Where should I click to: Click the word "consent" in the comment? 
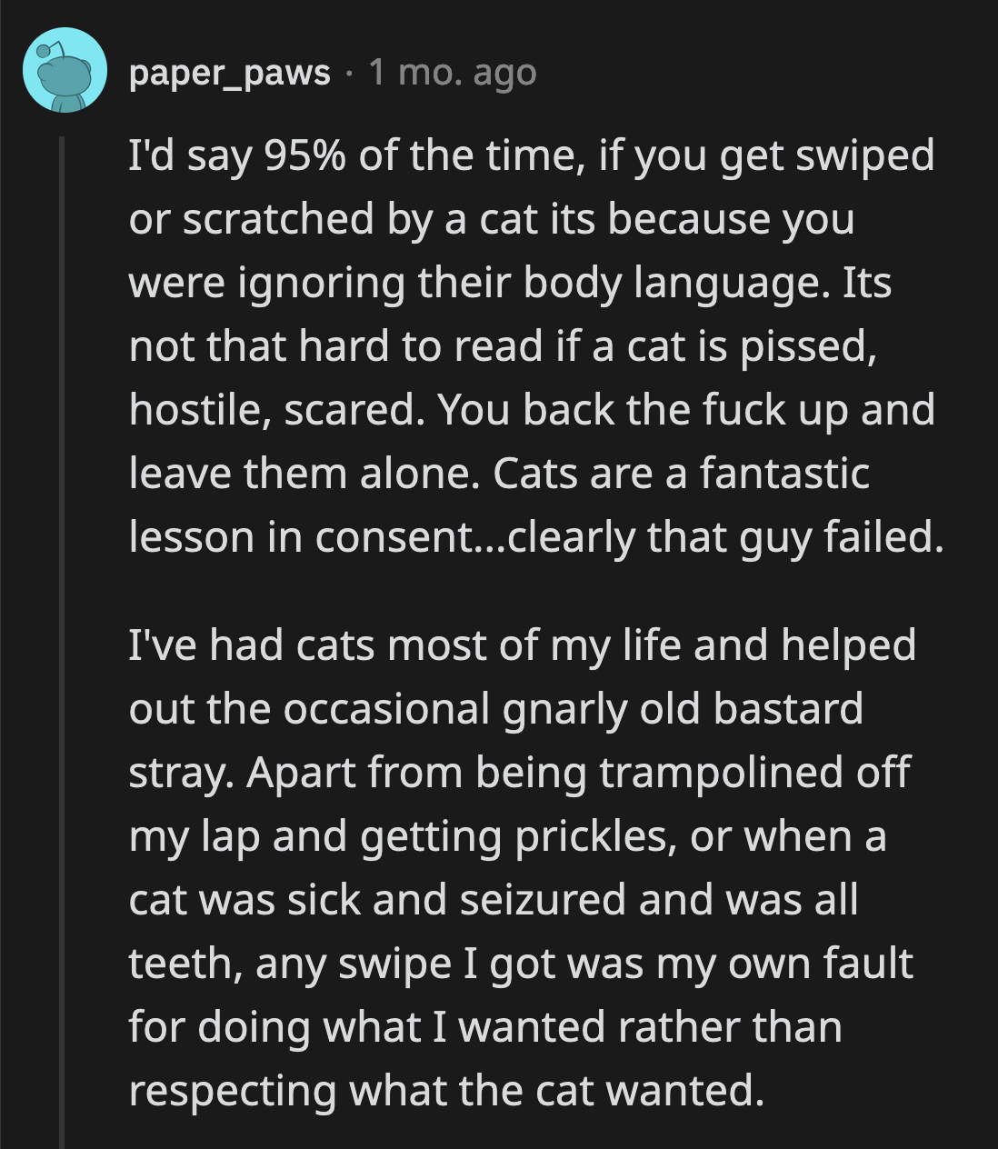(389, 537)
